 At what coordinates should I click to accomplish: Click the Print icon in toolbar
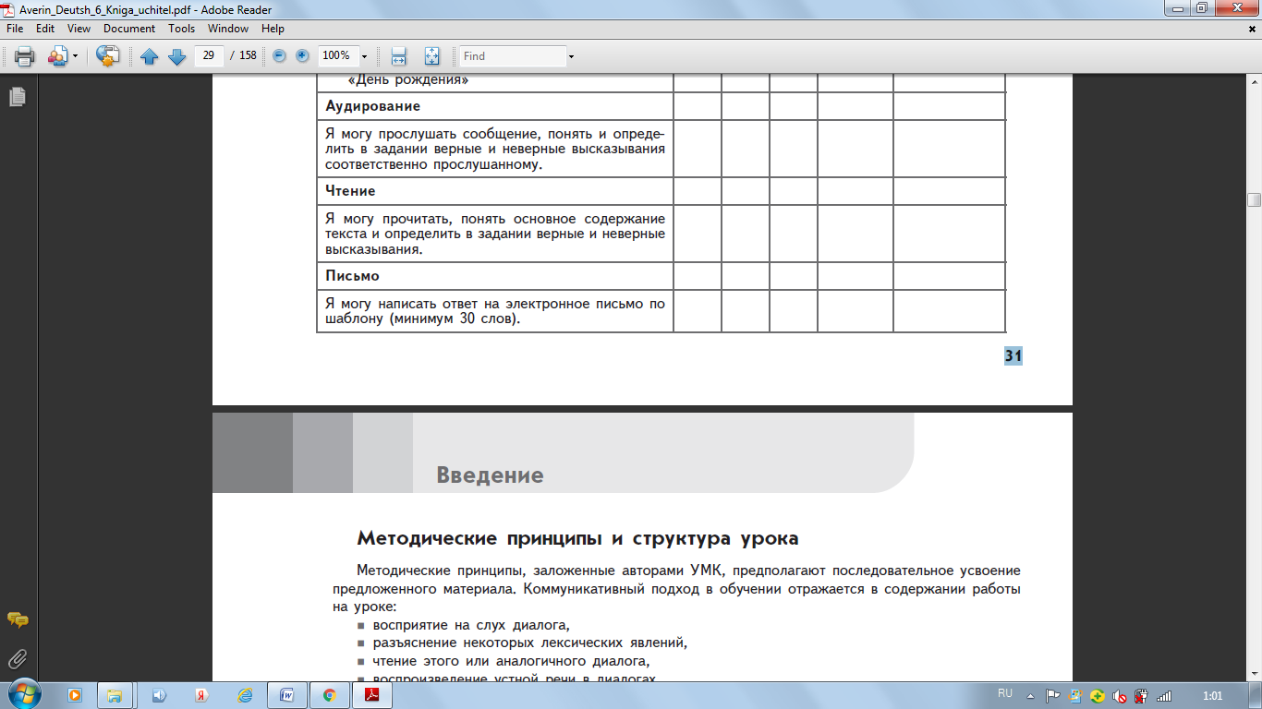(24, 56)
